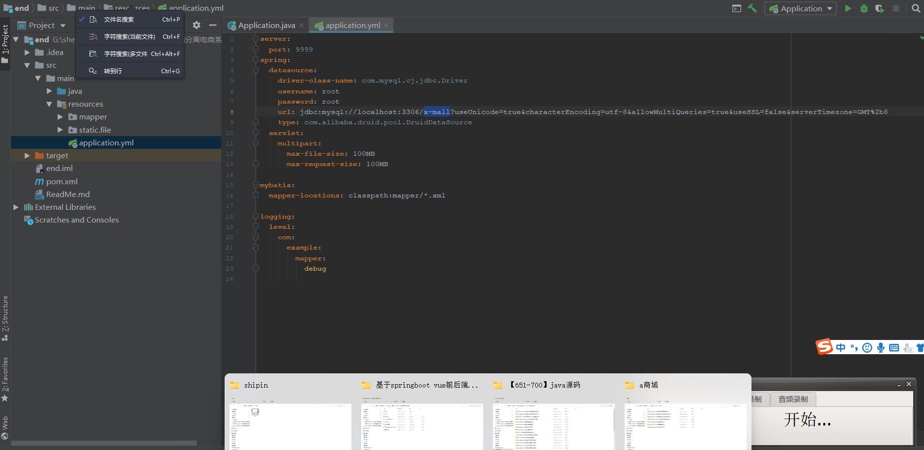Open the Web tool window
Image resolution: width=924 pixels, height=450 pixels.
pyautogui.click(x=5, y=428)
